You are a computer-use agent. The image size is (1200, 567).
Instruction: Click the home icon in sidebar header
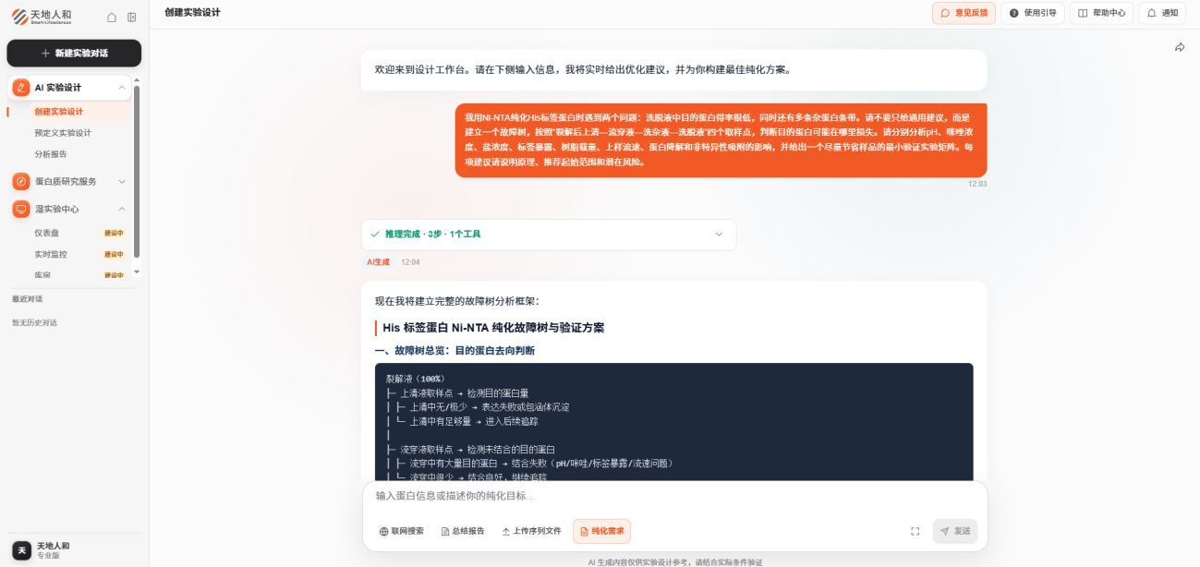pos(112,17)
